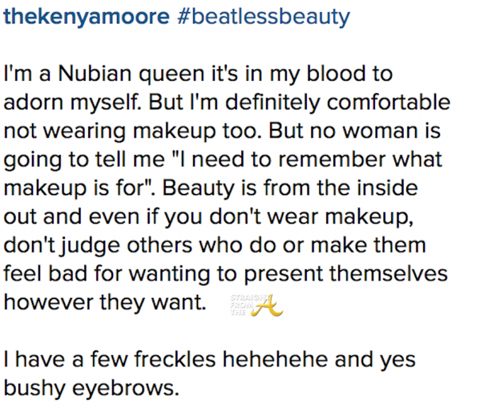
Task: Click the phrase "adorn myself"
Action: click(x=74, y=103)
